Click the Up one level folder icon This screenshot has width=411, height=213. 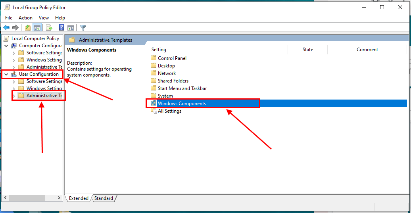coord(27,27)
